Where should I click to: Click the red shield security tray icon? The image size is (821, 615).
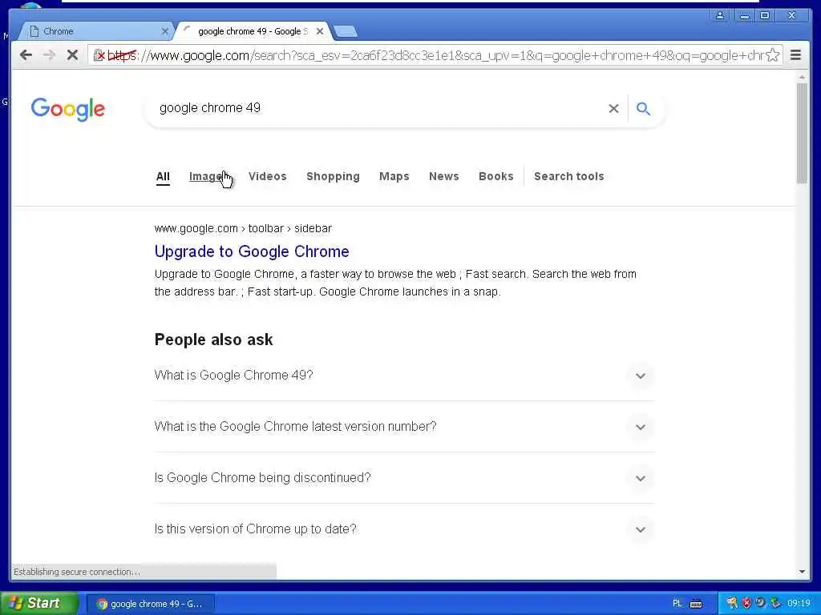coord(746,604)
